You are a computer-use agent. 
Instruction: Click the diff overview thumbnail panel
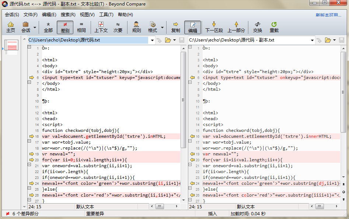(11, 47)
